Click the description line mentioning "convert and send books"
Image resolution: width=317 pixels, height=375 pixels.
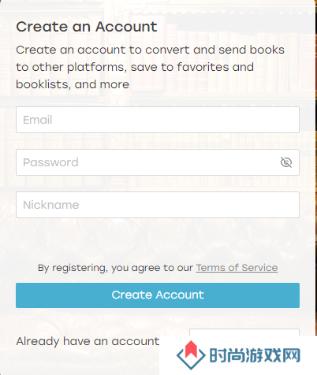[150, 50]
